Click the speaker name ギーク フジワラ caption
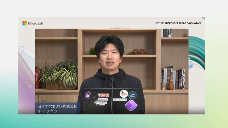 [x=47, y=111]
